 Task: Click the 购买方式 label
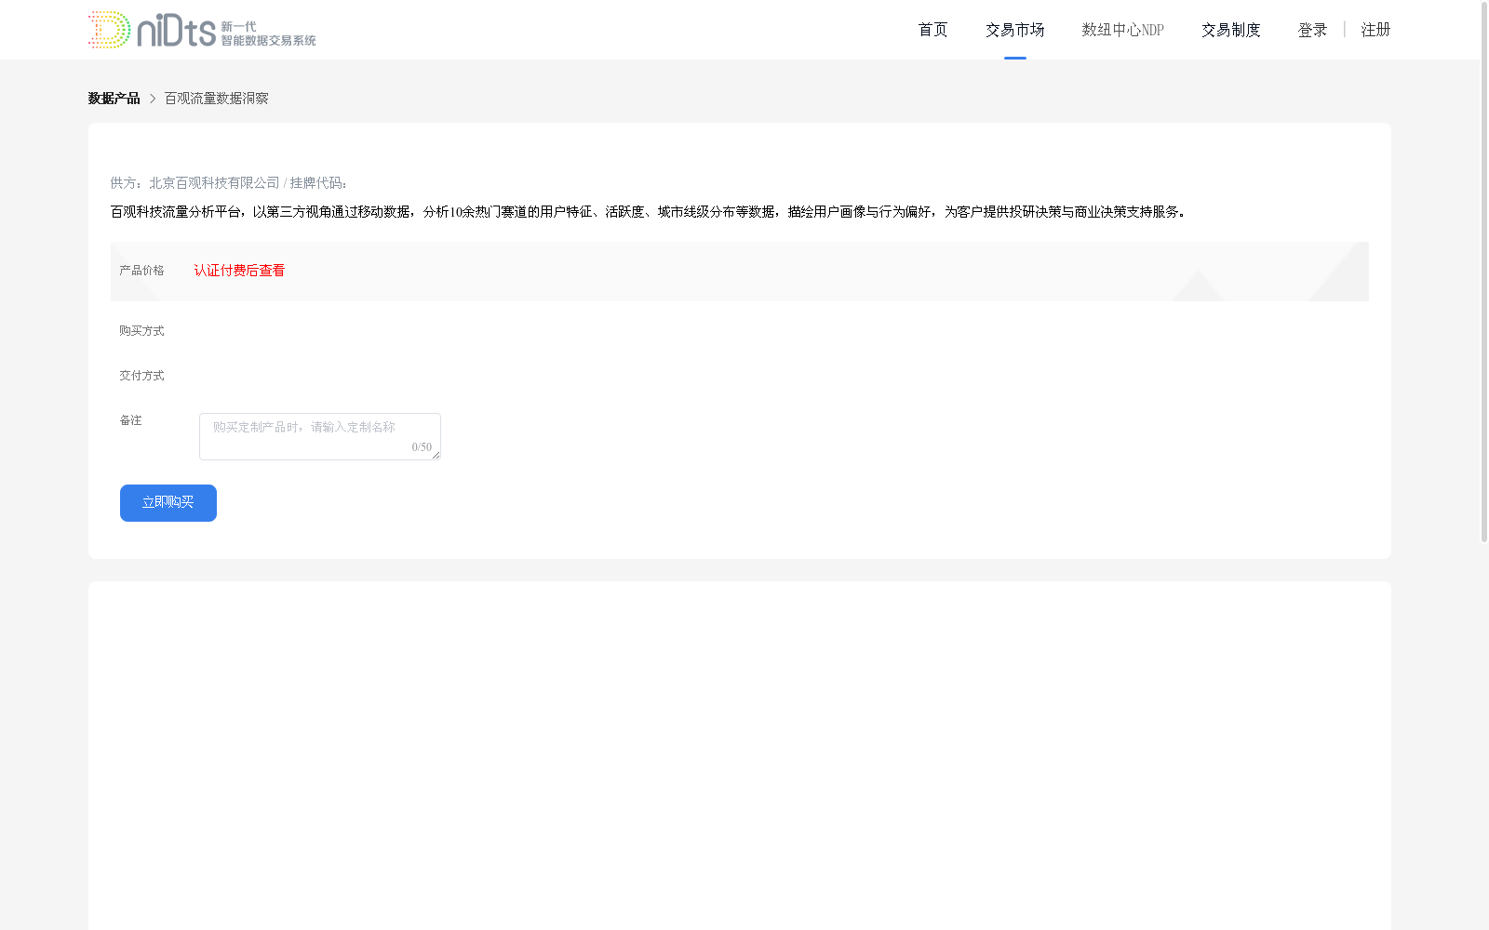(x=141, y=331)
